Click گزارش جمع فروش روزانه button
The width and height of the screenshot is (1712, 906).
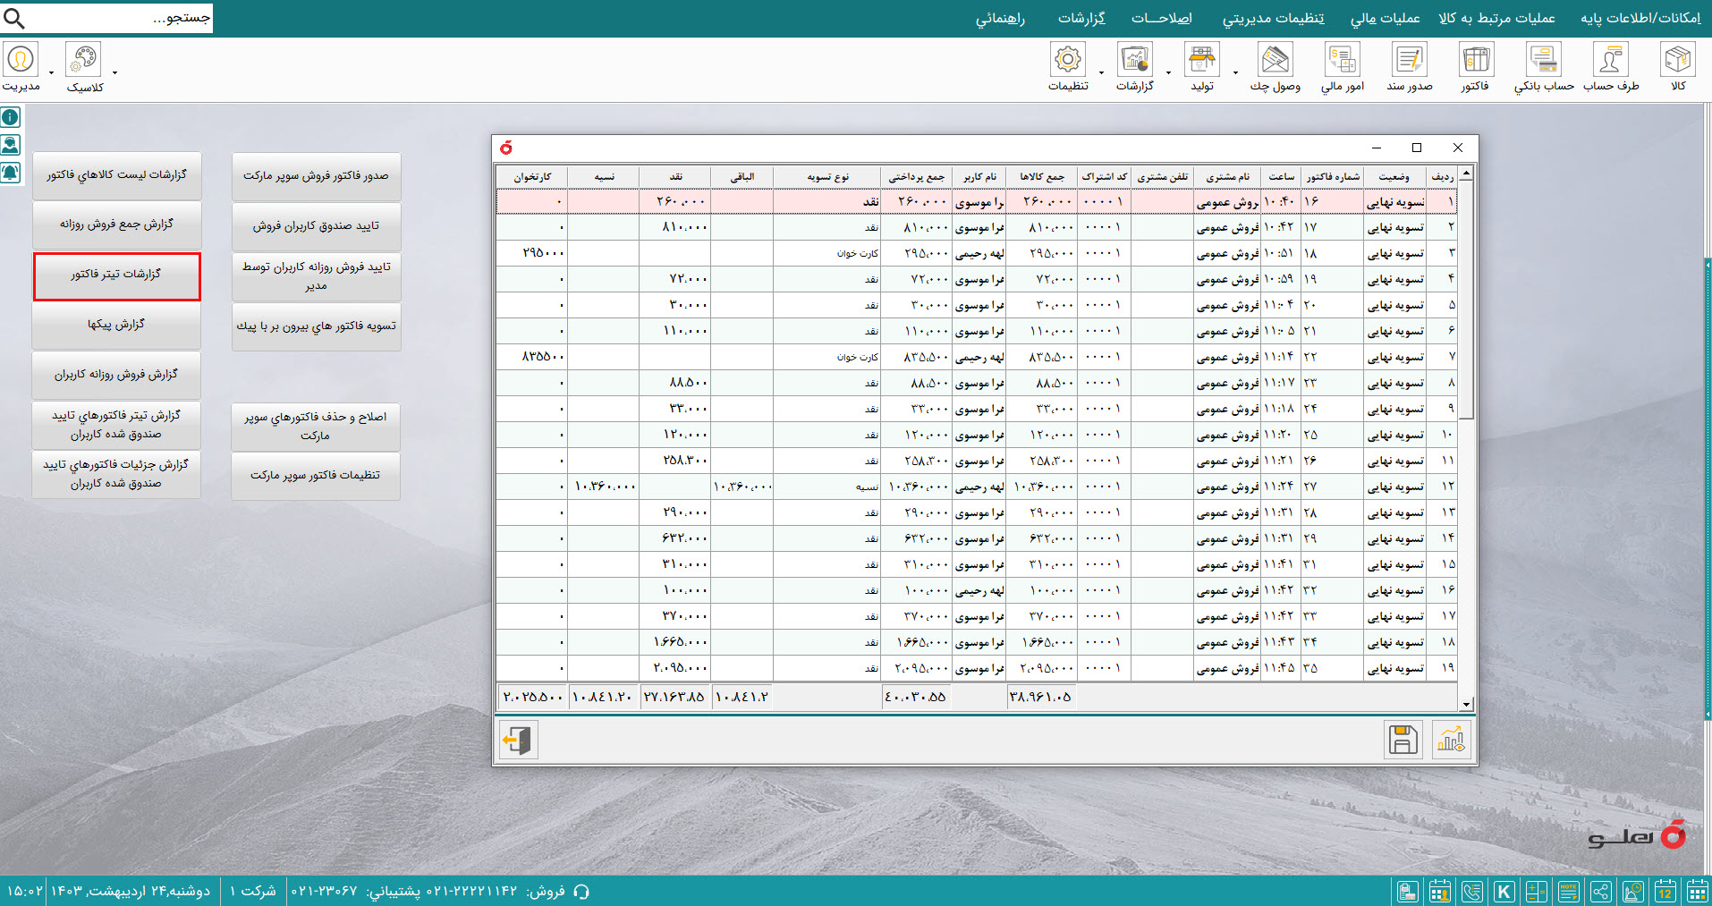pyautogui.click(x=116, y=224)
